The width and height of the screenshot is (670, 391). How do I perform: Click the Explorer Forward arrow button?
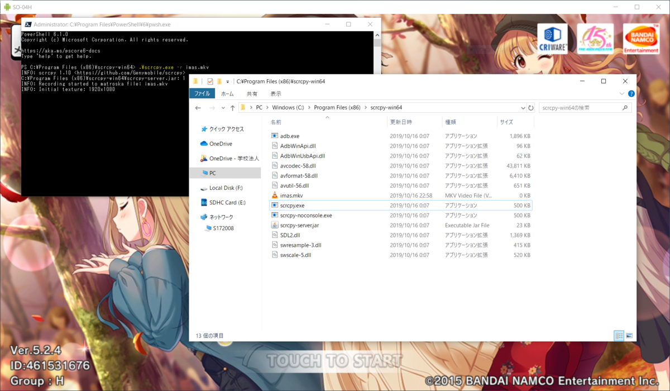(x=212, y=108)
